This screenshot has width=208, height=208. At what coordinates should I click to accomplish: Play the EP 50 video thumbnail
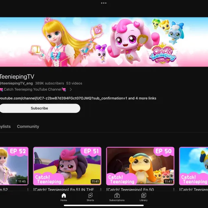click(x=140, y=166)
